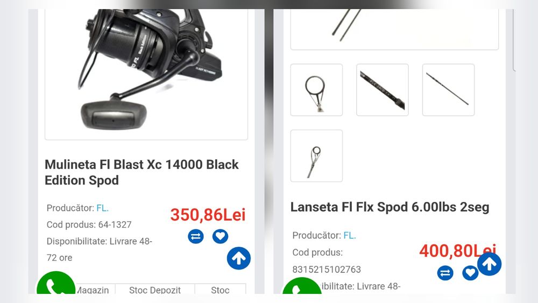Image resolution: width=538 pixels, height=303 pixels.
Task: Click scroll-to-top arrow on rod page
Action: 489,264
